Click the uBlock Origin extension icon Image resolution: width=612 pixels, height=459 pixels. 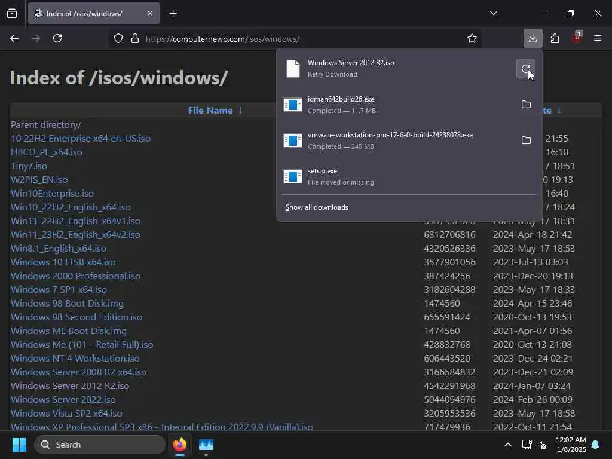coord(576,38)
